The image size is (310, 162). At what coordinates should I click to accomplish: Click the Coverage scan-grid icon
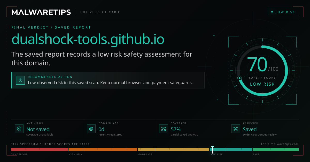pyautogui.click(x=163, y=129)
